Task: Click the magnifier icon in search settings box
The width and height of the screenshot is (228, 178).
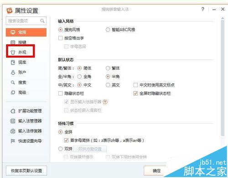Action: point(42,21)
